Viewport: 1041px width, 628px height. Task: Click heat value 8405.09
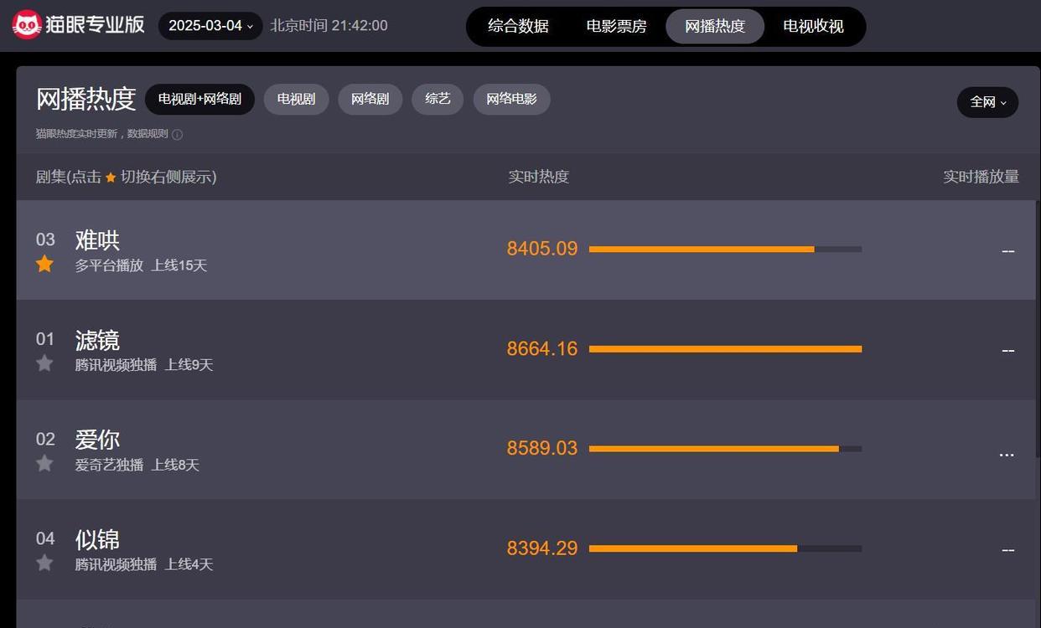click(x=542, y=249)
